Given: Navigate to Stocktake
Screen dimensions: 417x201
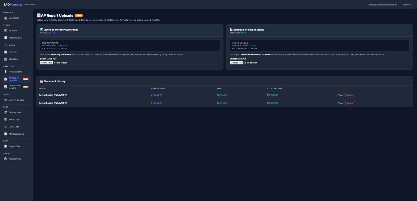Looking at the screenshot, I should click(16, 59).
